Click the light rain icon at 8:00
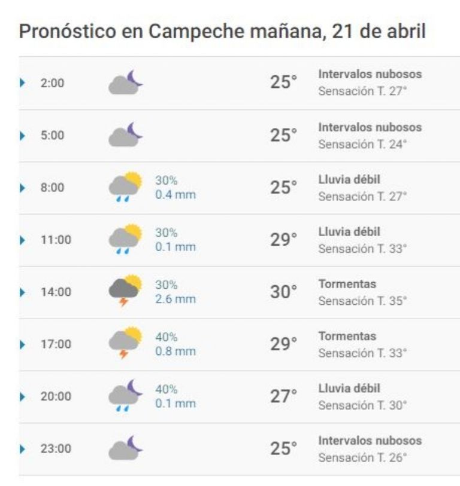The height and width of the screenshot is (486, 460). pyautogui.click(x=125, y=187)
